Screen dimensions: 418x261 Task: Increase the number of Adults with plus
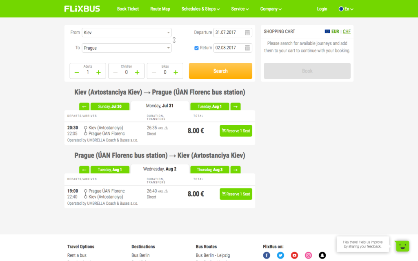pos(98,73)
